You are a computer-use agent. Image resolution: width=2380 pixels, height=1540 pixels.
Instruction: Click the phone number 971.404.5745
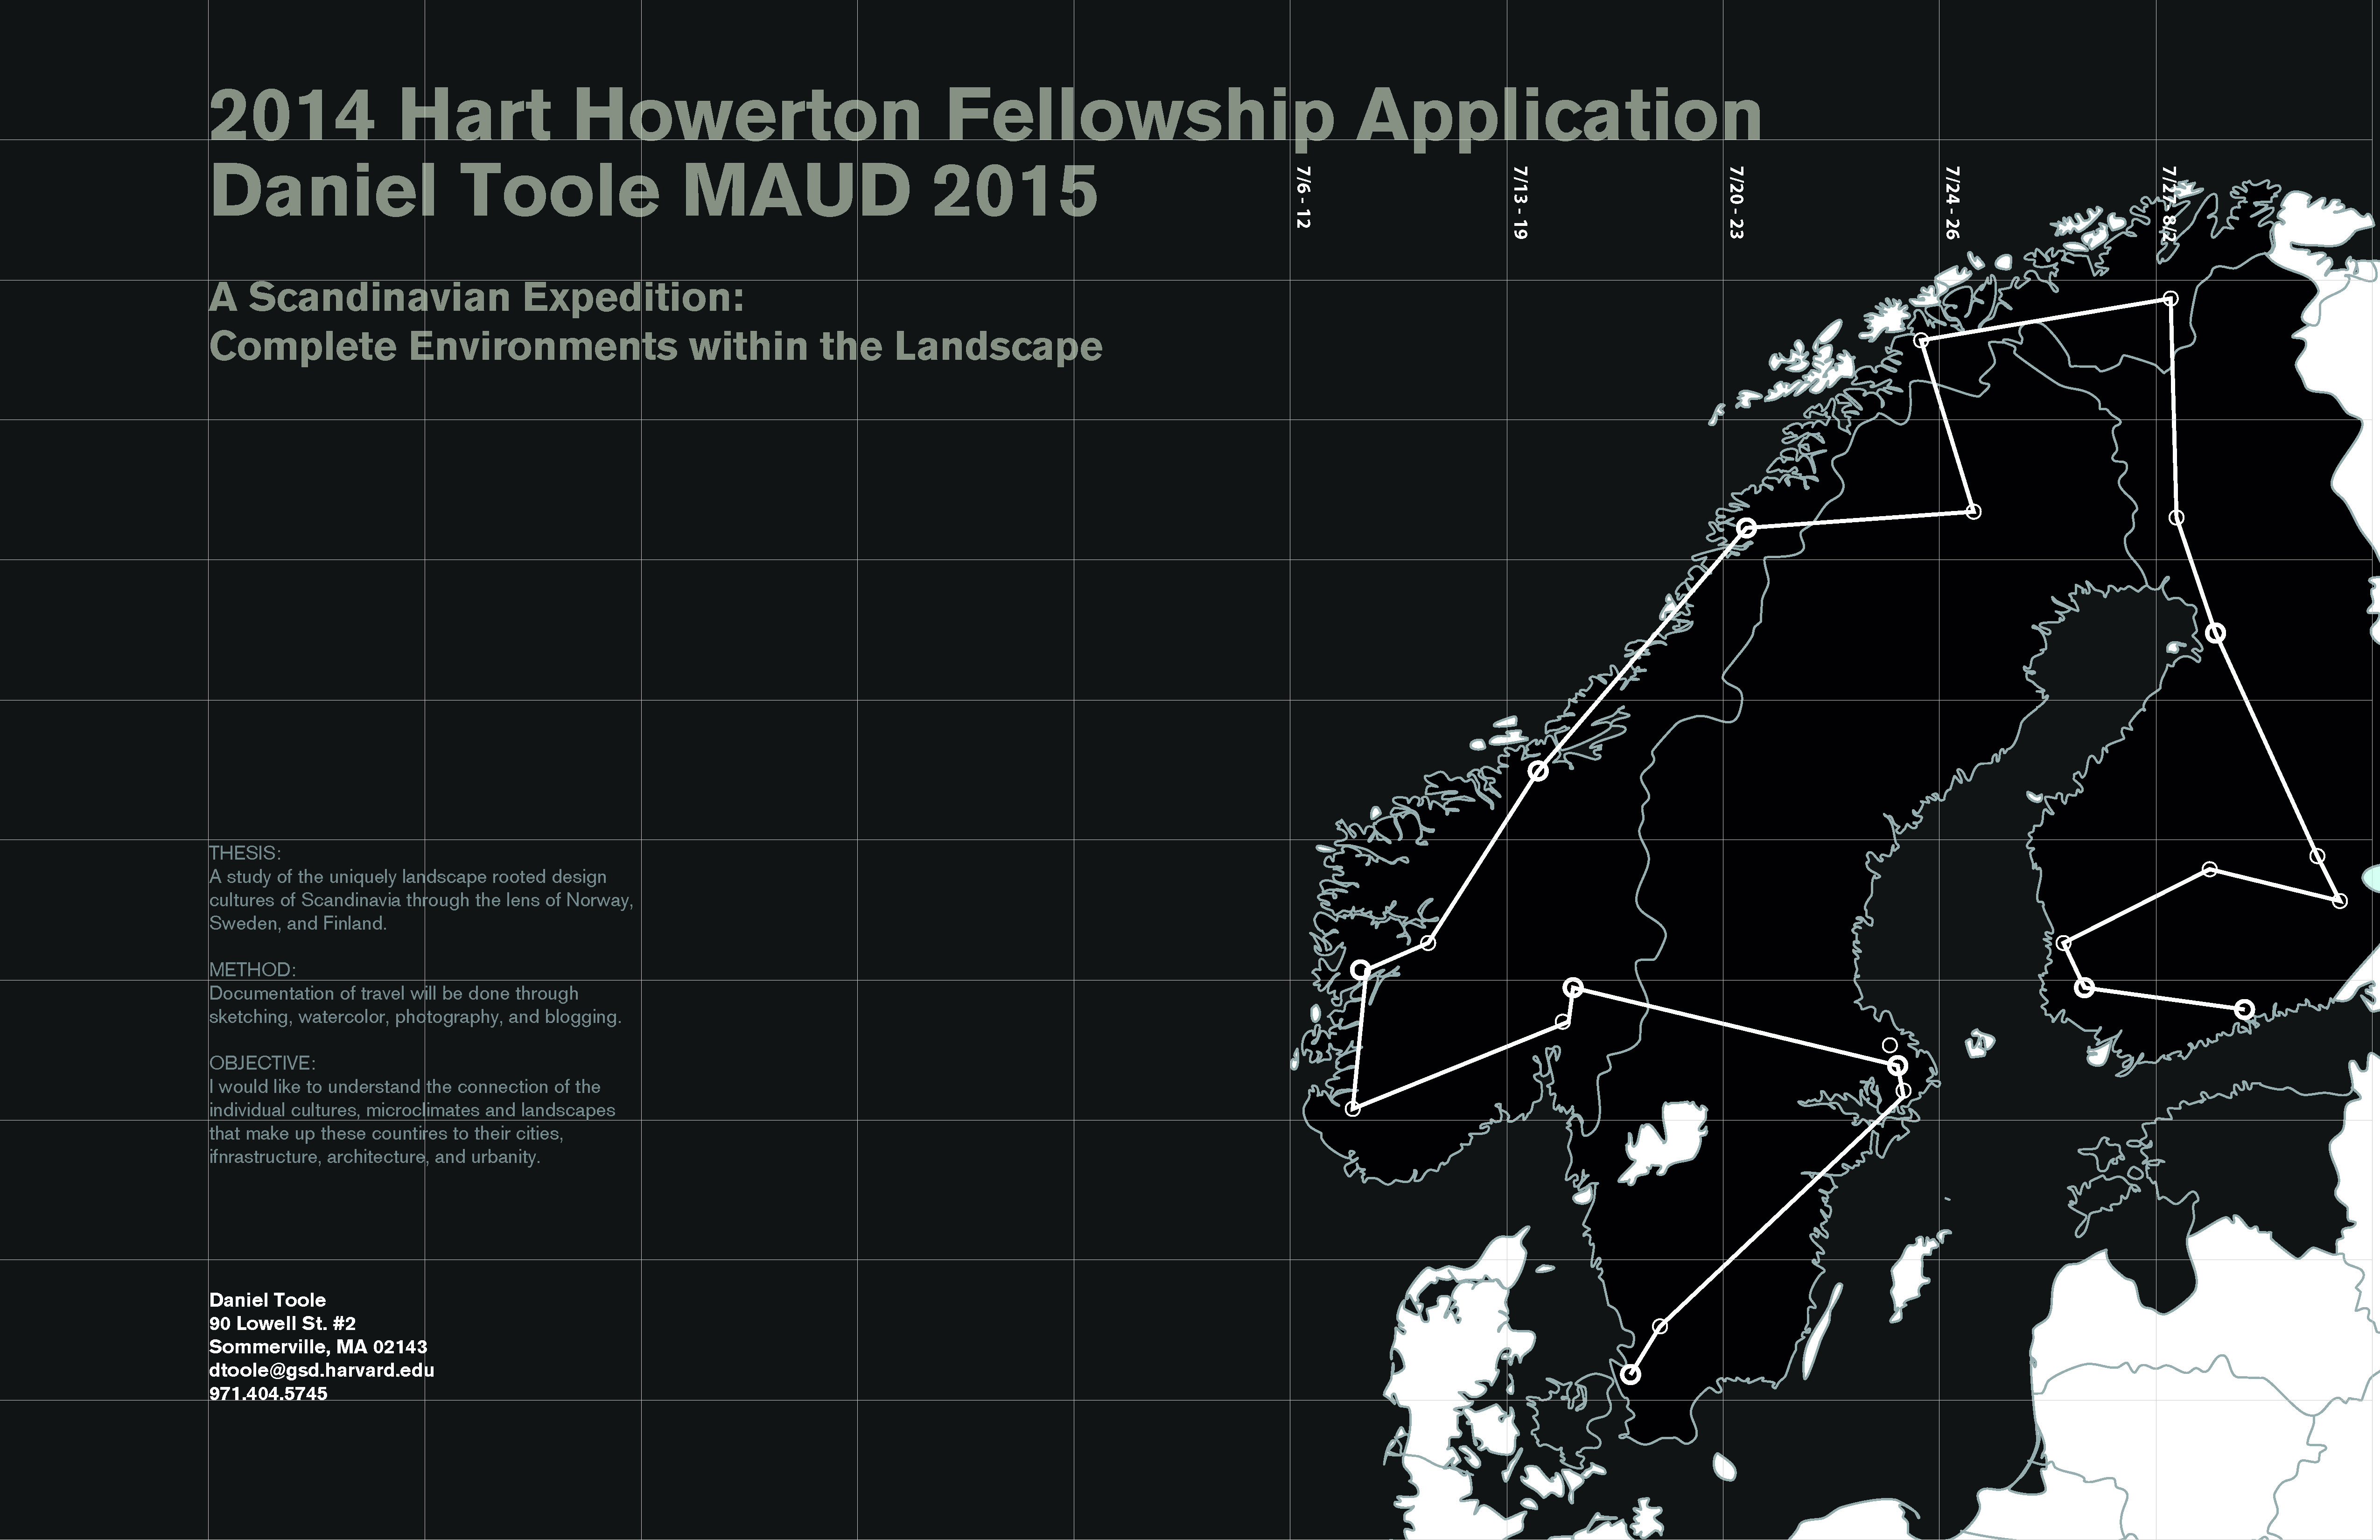268,1393
